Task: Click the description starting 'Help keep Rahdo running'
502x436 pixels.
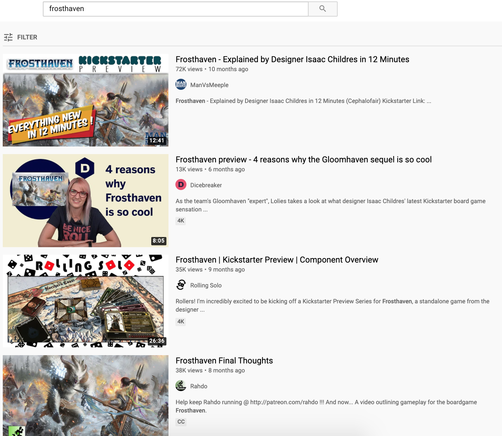Action: click(x=326, y=406)
